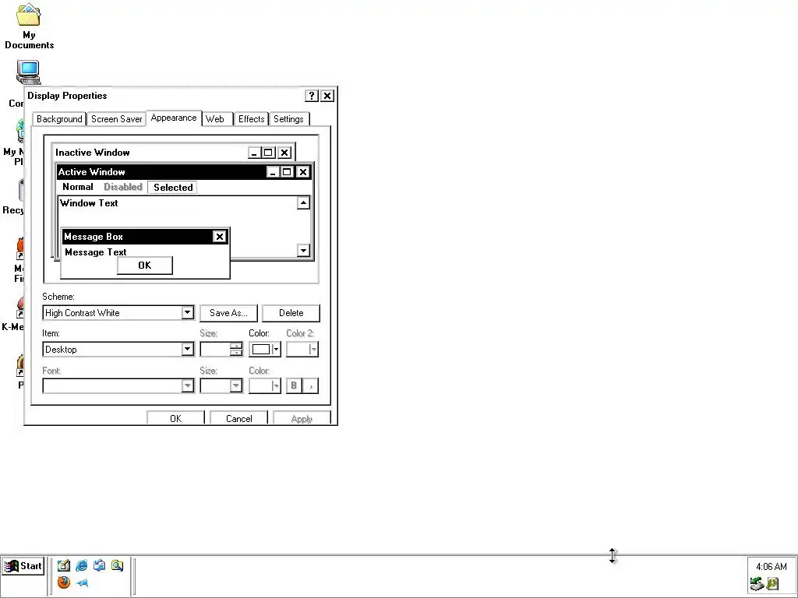The width and height of the screenshot is (798, 598).
Task: Open the Color 2 picker dropdown
Action: coord(302,350)
